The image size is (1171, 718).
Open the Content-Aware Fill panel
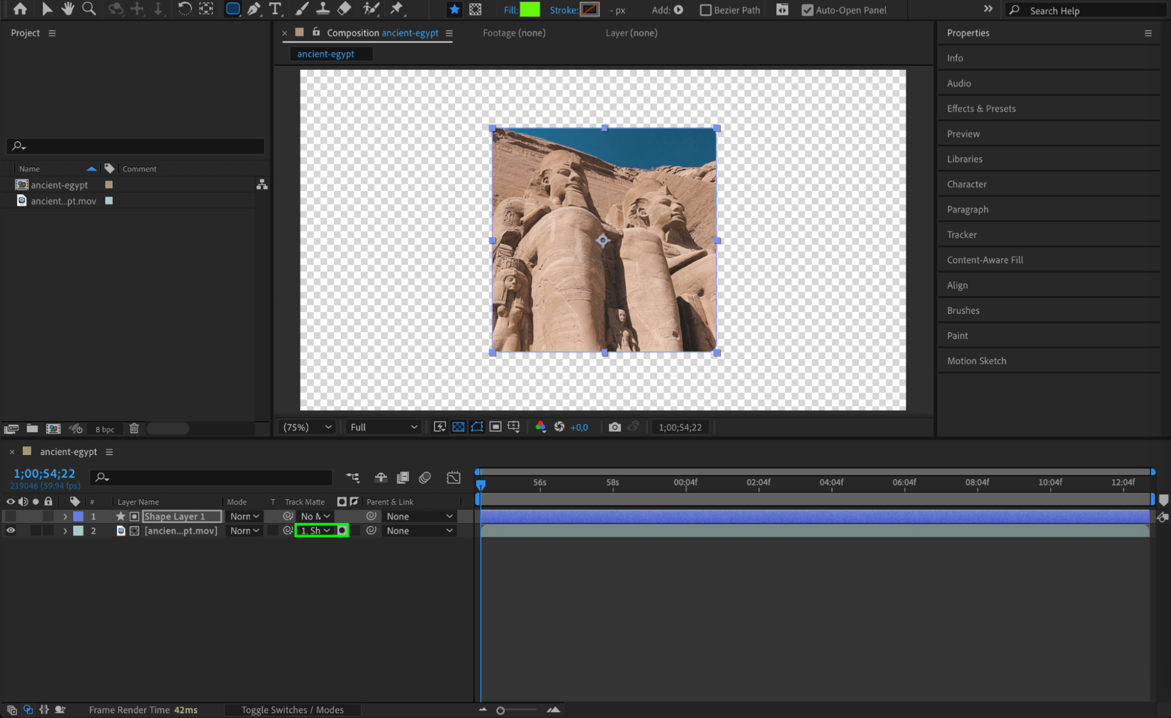[985, 260]
